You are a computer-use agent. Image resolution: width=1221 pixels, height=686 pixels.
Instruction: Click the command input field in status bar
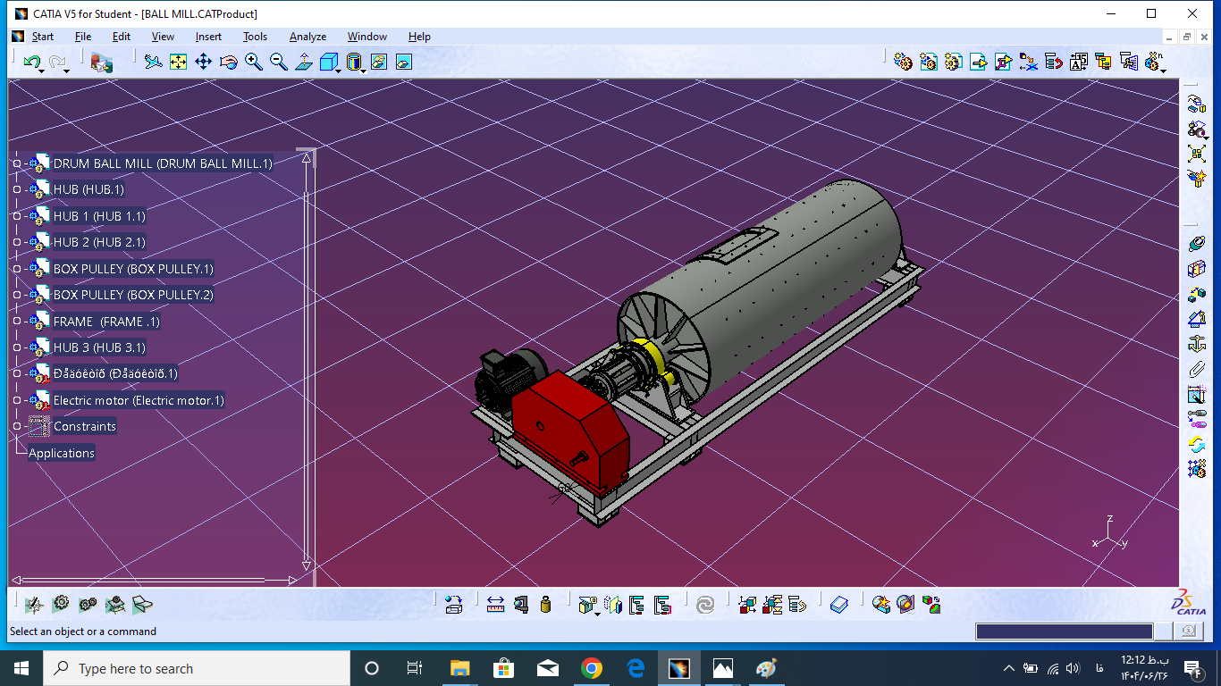1064,632
